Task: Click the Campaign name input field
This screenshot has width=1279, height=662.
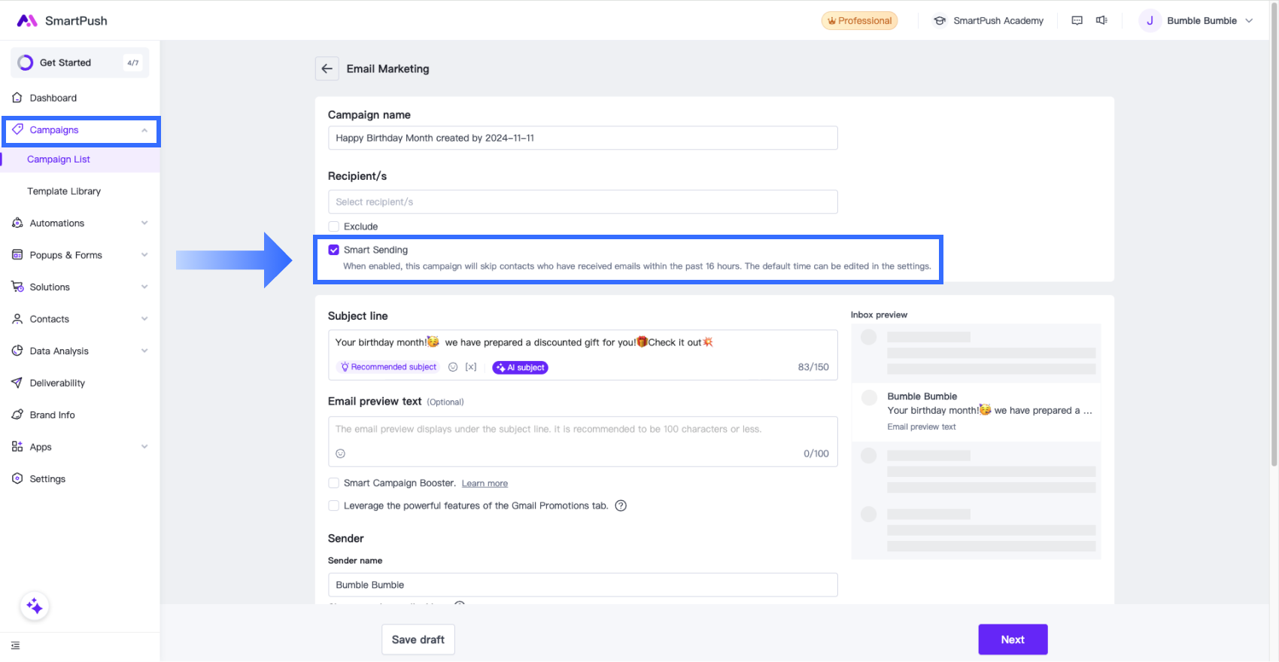Action: coord(582,138)
